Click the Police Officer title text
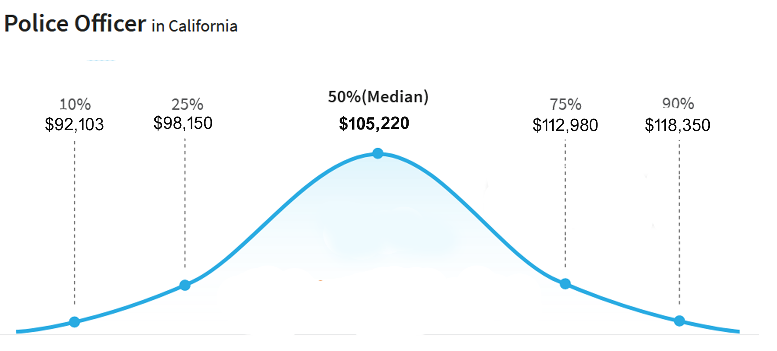The height and width of the screenshot is (351, 777). click(x=75, y=24)
